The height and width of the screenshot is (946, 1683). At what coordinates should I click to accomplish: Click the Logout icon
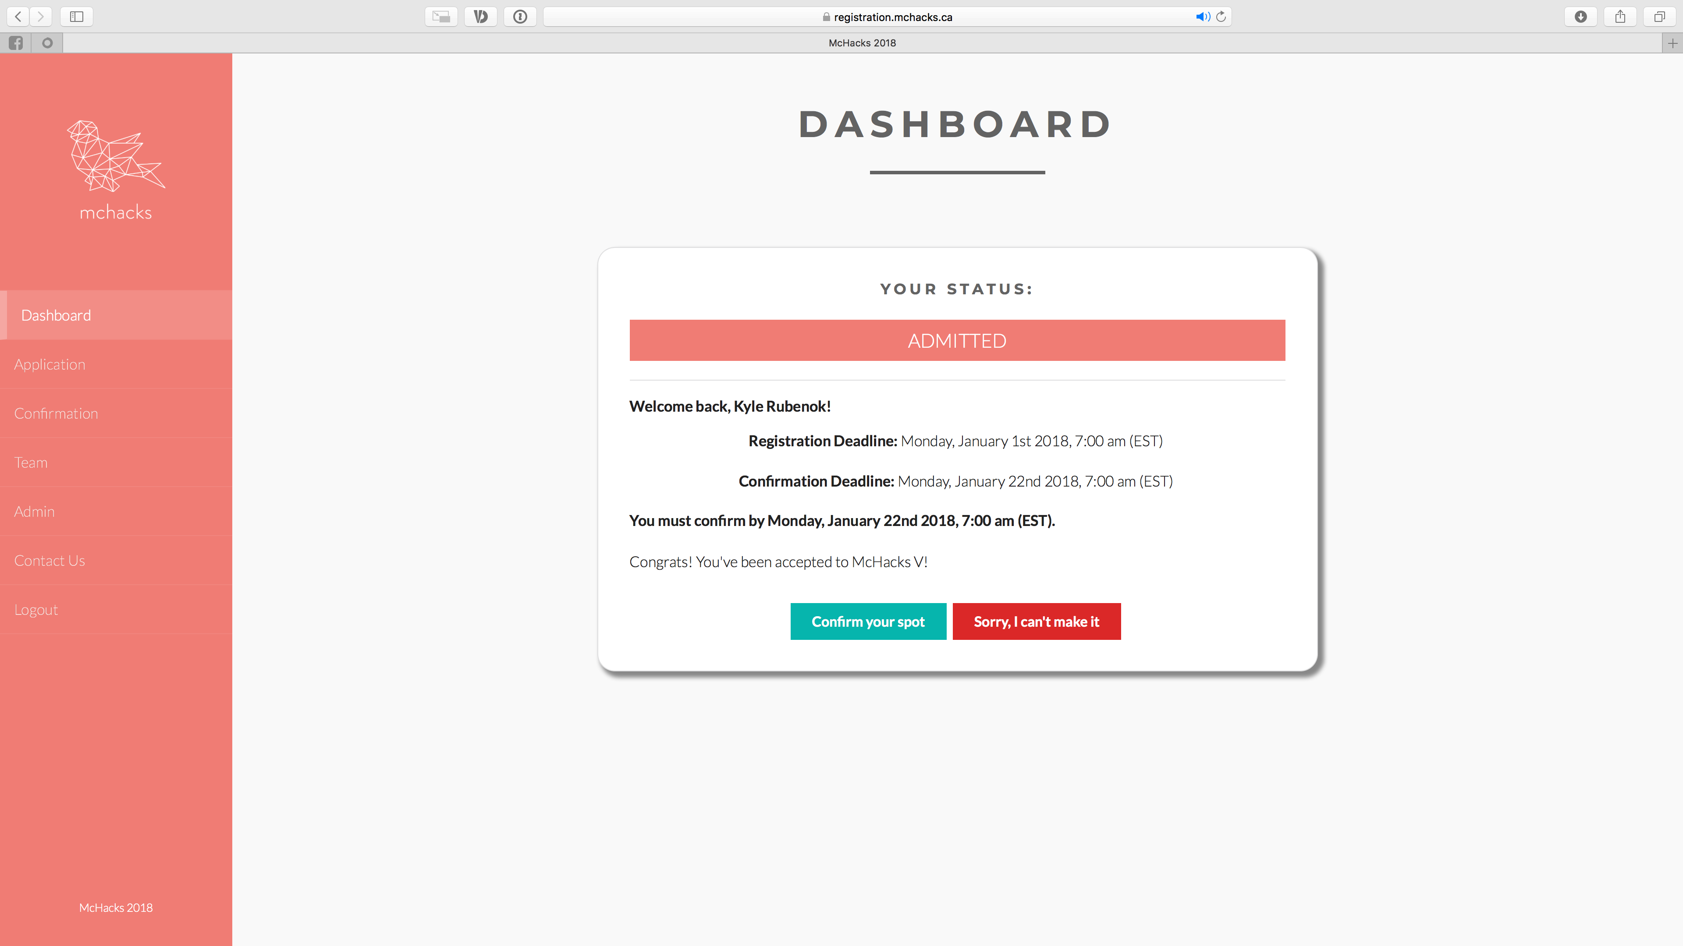click(35, 609)
